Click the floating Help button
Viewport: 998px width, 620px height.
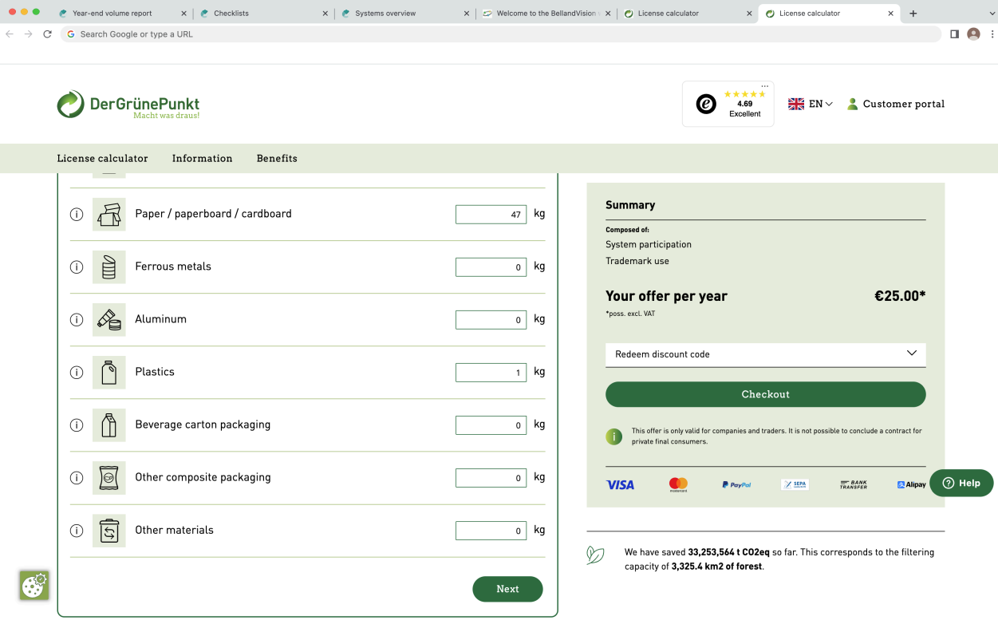pyautogui.click(x=961, y=484)
